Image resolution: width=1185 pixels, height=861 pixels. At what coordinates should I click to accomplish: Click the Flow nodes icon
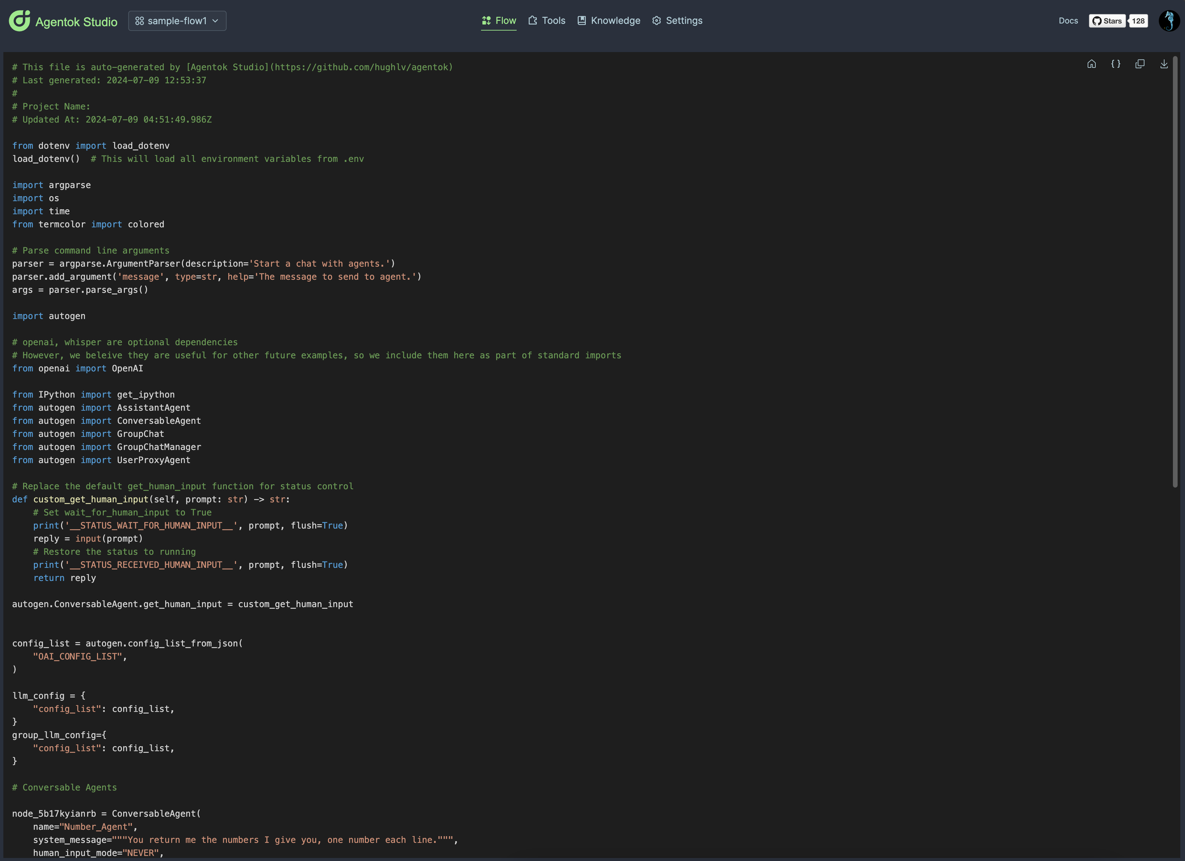coord(486,20)
